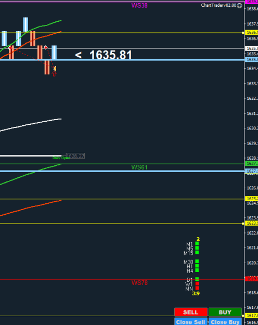Click the red 1619 price tag
Screen dimensions: 258x325
tap(252, 279)
